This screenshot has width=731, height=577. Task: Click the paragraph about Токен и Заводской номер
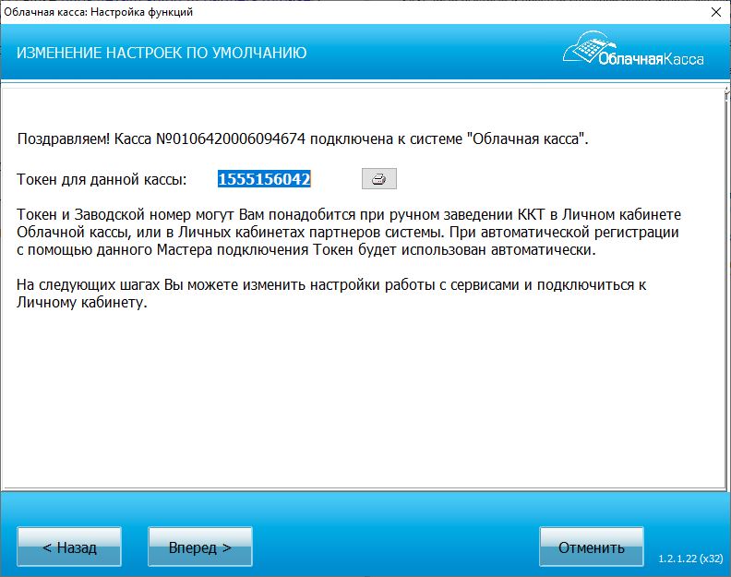coord(349,232)
